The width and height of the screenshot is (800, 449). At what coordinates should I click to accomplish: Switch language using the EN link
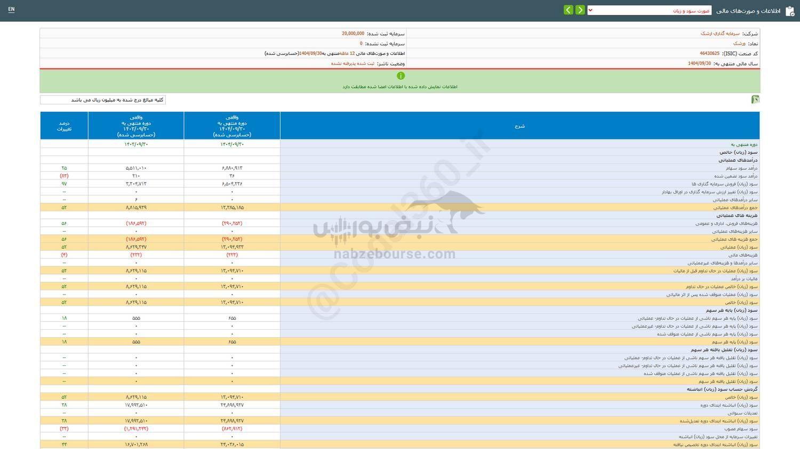11,9
